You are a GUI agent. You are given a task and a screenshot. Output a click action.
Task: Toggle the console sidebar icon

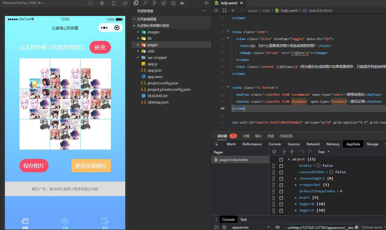(x=216, y=227)
